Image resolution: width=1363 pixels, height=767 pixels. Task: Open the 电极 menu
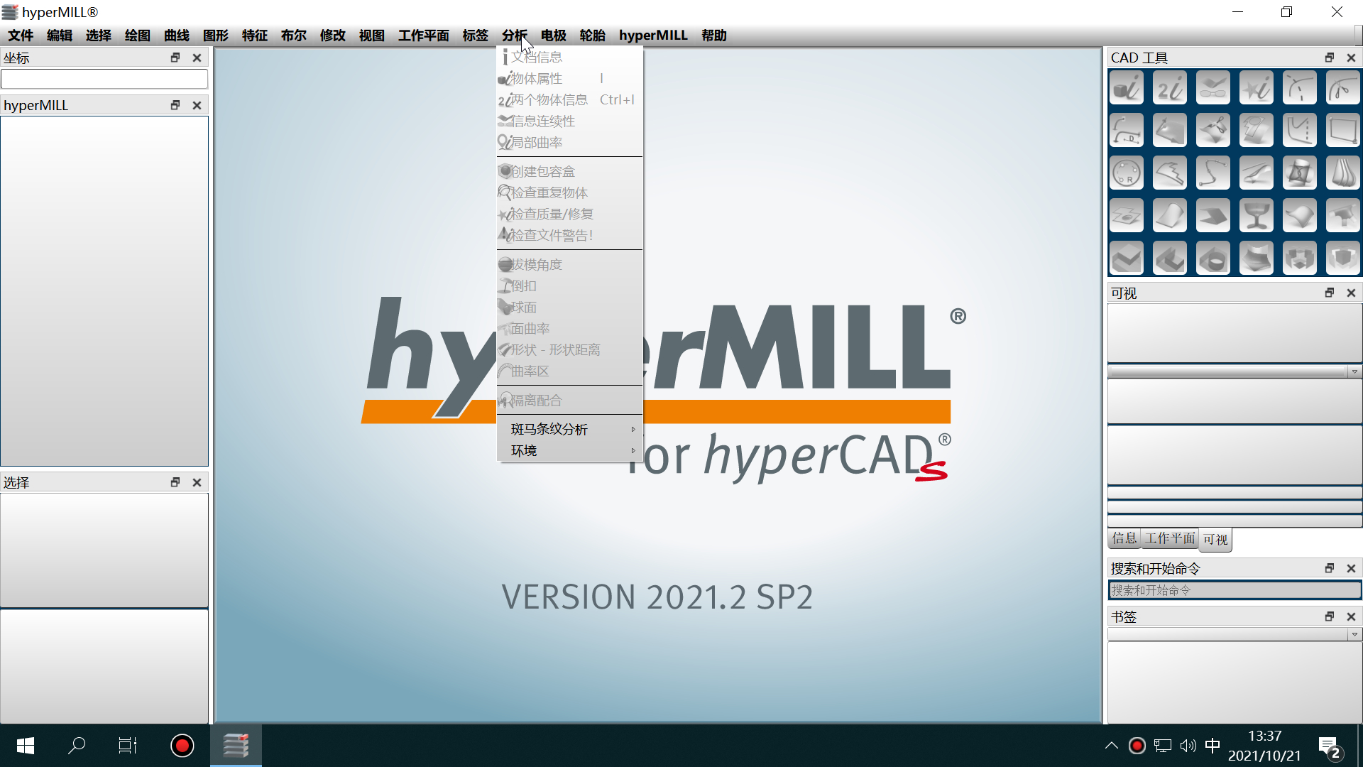click(x=554, y=36)
